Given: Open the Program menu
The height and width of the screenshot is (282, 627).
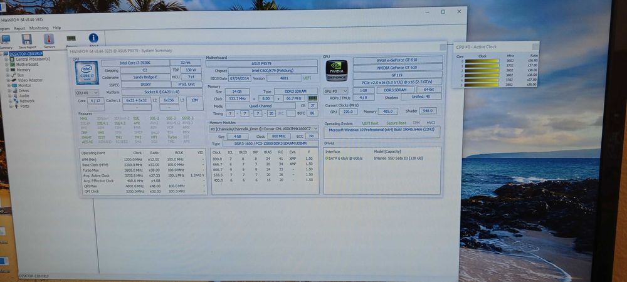Looking at the screenshot, I should (5, 28).
